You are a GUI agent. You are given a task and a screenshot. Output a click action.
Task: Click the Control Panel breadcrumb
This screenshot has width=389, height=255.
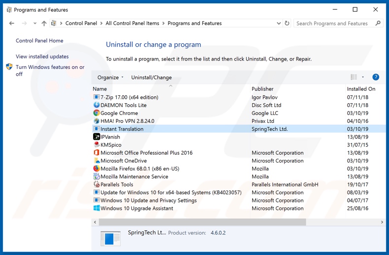coord(81,23)
